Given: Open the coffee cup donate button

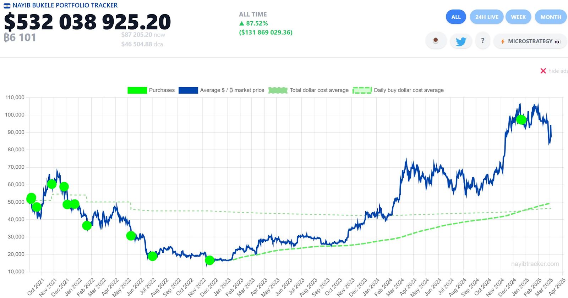Looking at the screenshot, I should 436,41.
